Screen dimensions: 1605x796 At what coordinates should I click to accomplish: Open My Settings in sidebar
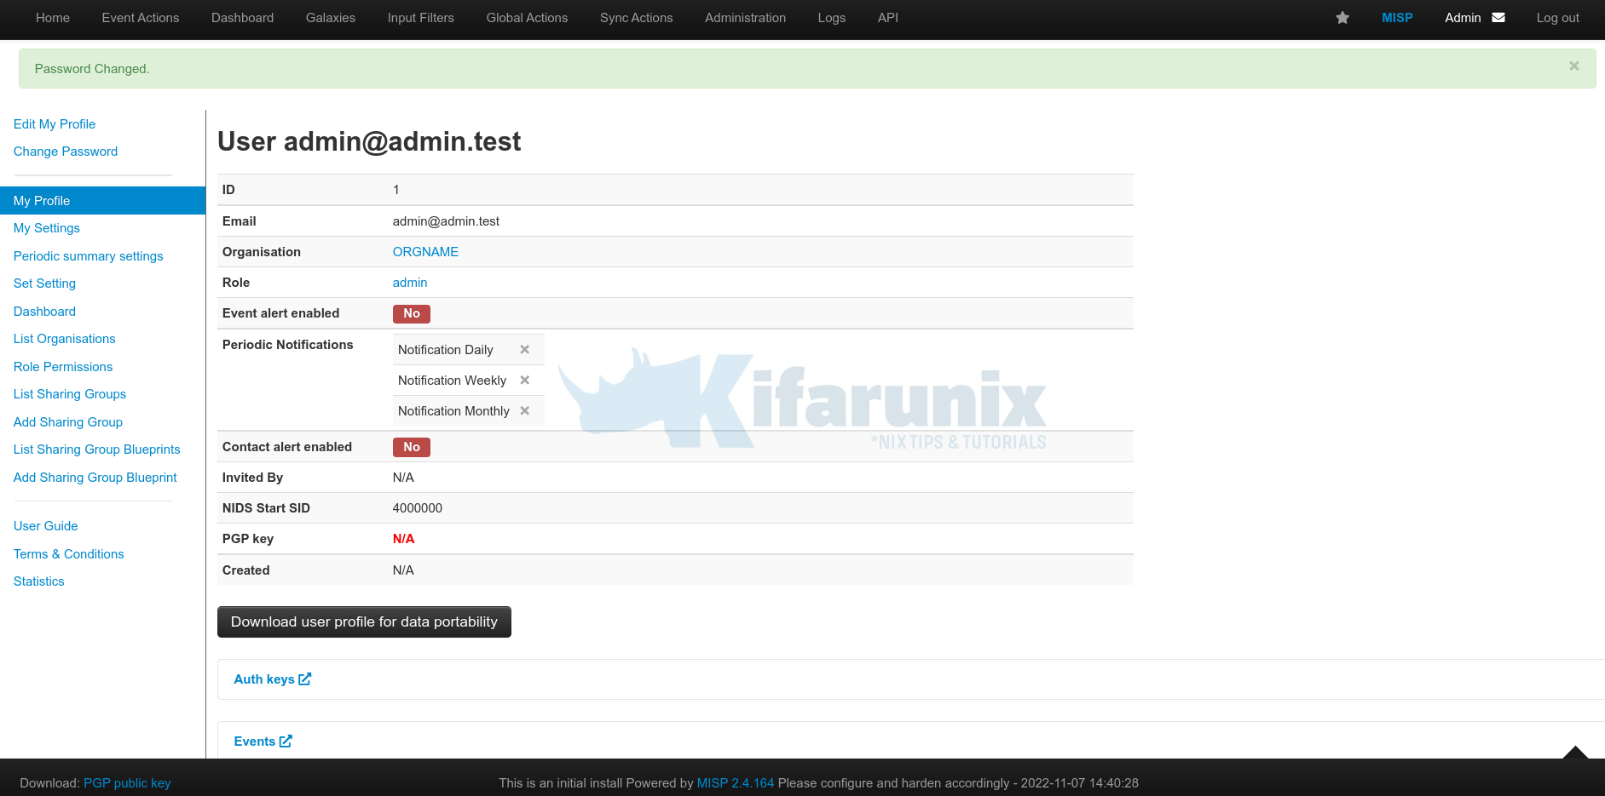click(47, 228)
